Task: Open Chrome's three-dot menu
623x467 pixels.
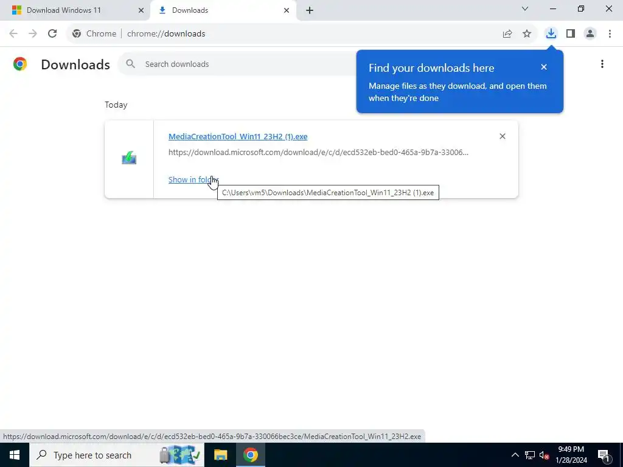Action: coord(610,34)
